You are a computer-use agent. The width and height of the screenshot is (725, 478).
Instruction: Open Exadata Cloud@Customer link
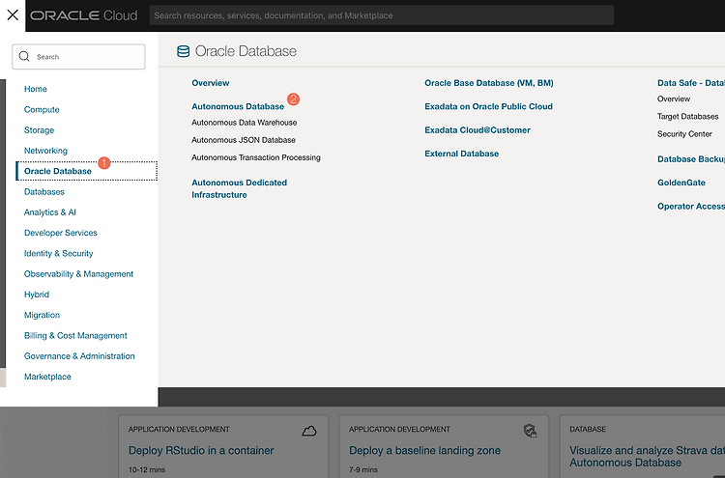478,130
